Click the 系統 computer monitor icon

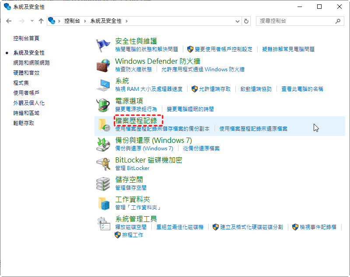click(x=103, y=85)
